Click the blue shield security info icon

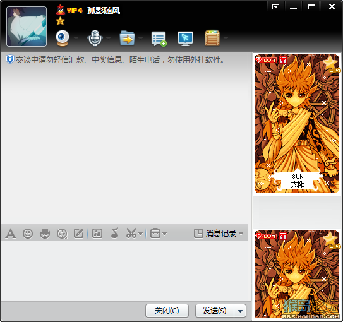coord(10,59)
